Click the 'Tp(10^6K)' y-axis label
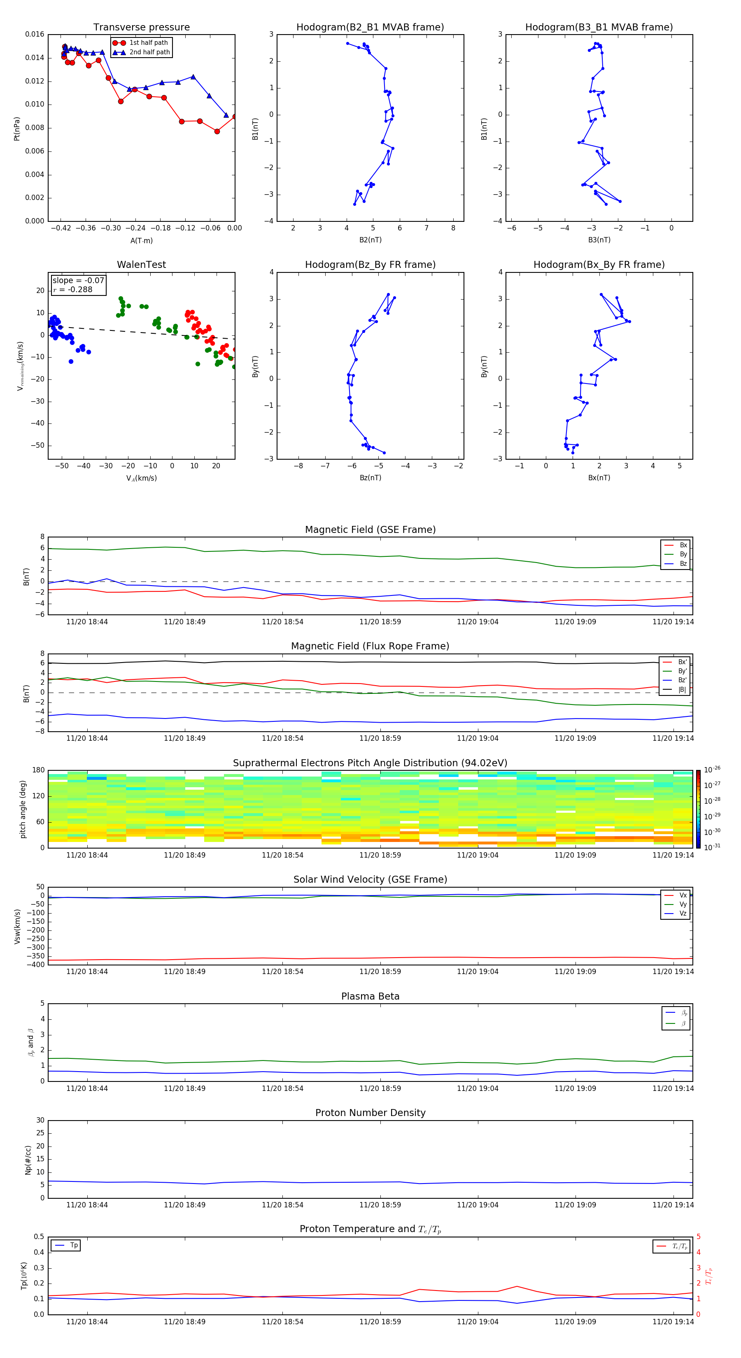This screenshot has width=741, height=1358. pyautogui.click(x=24, y=1276)
